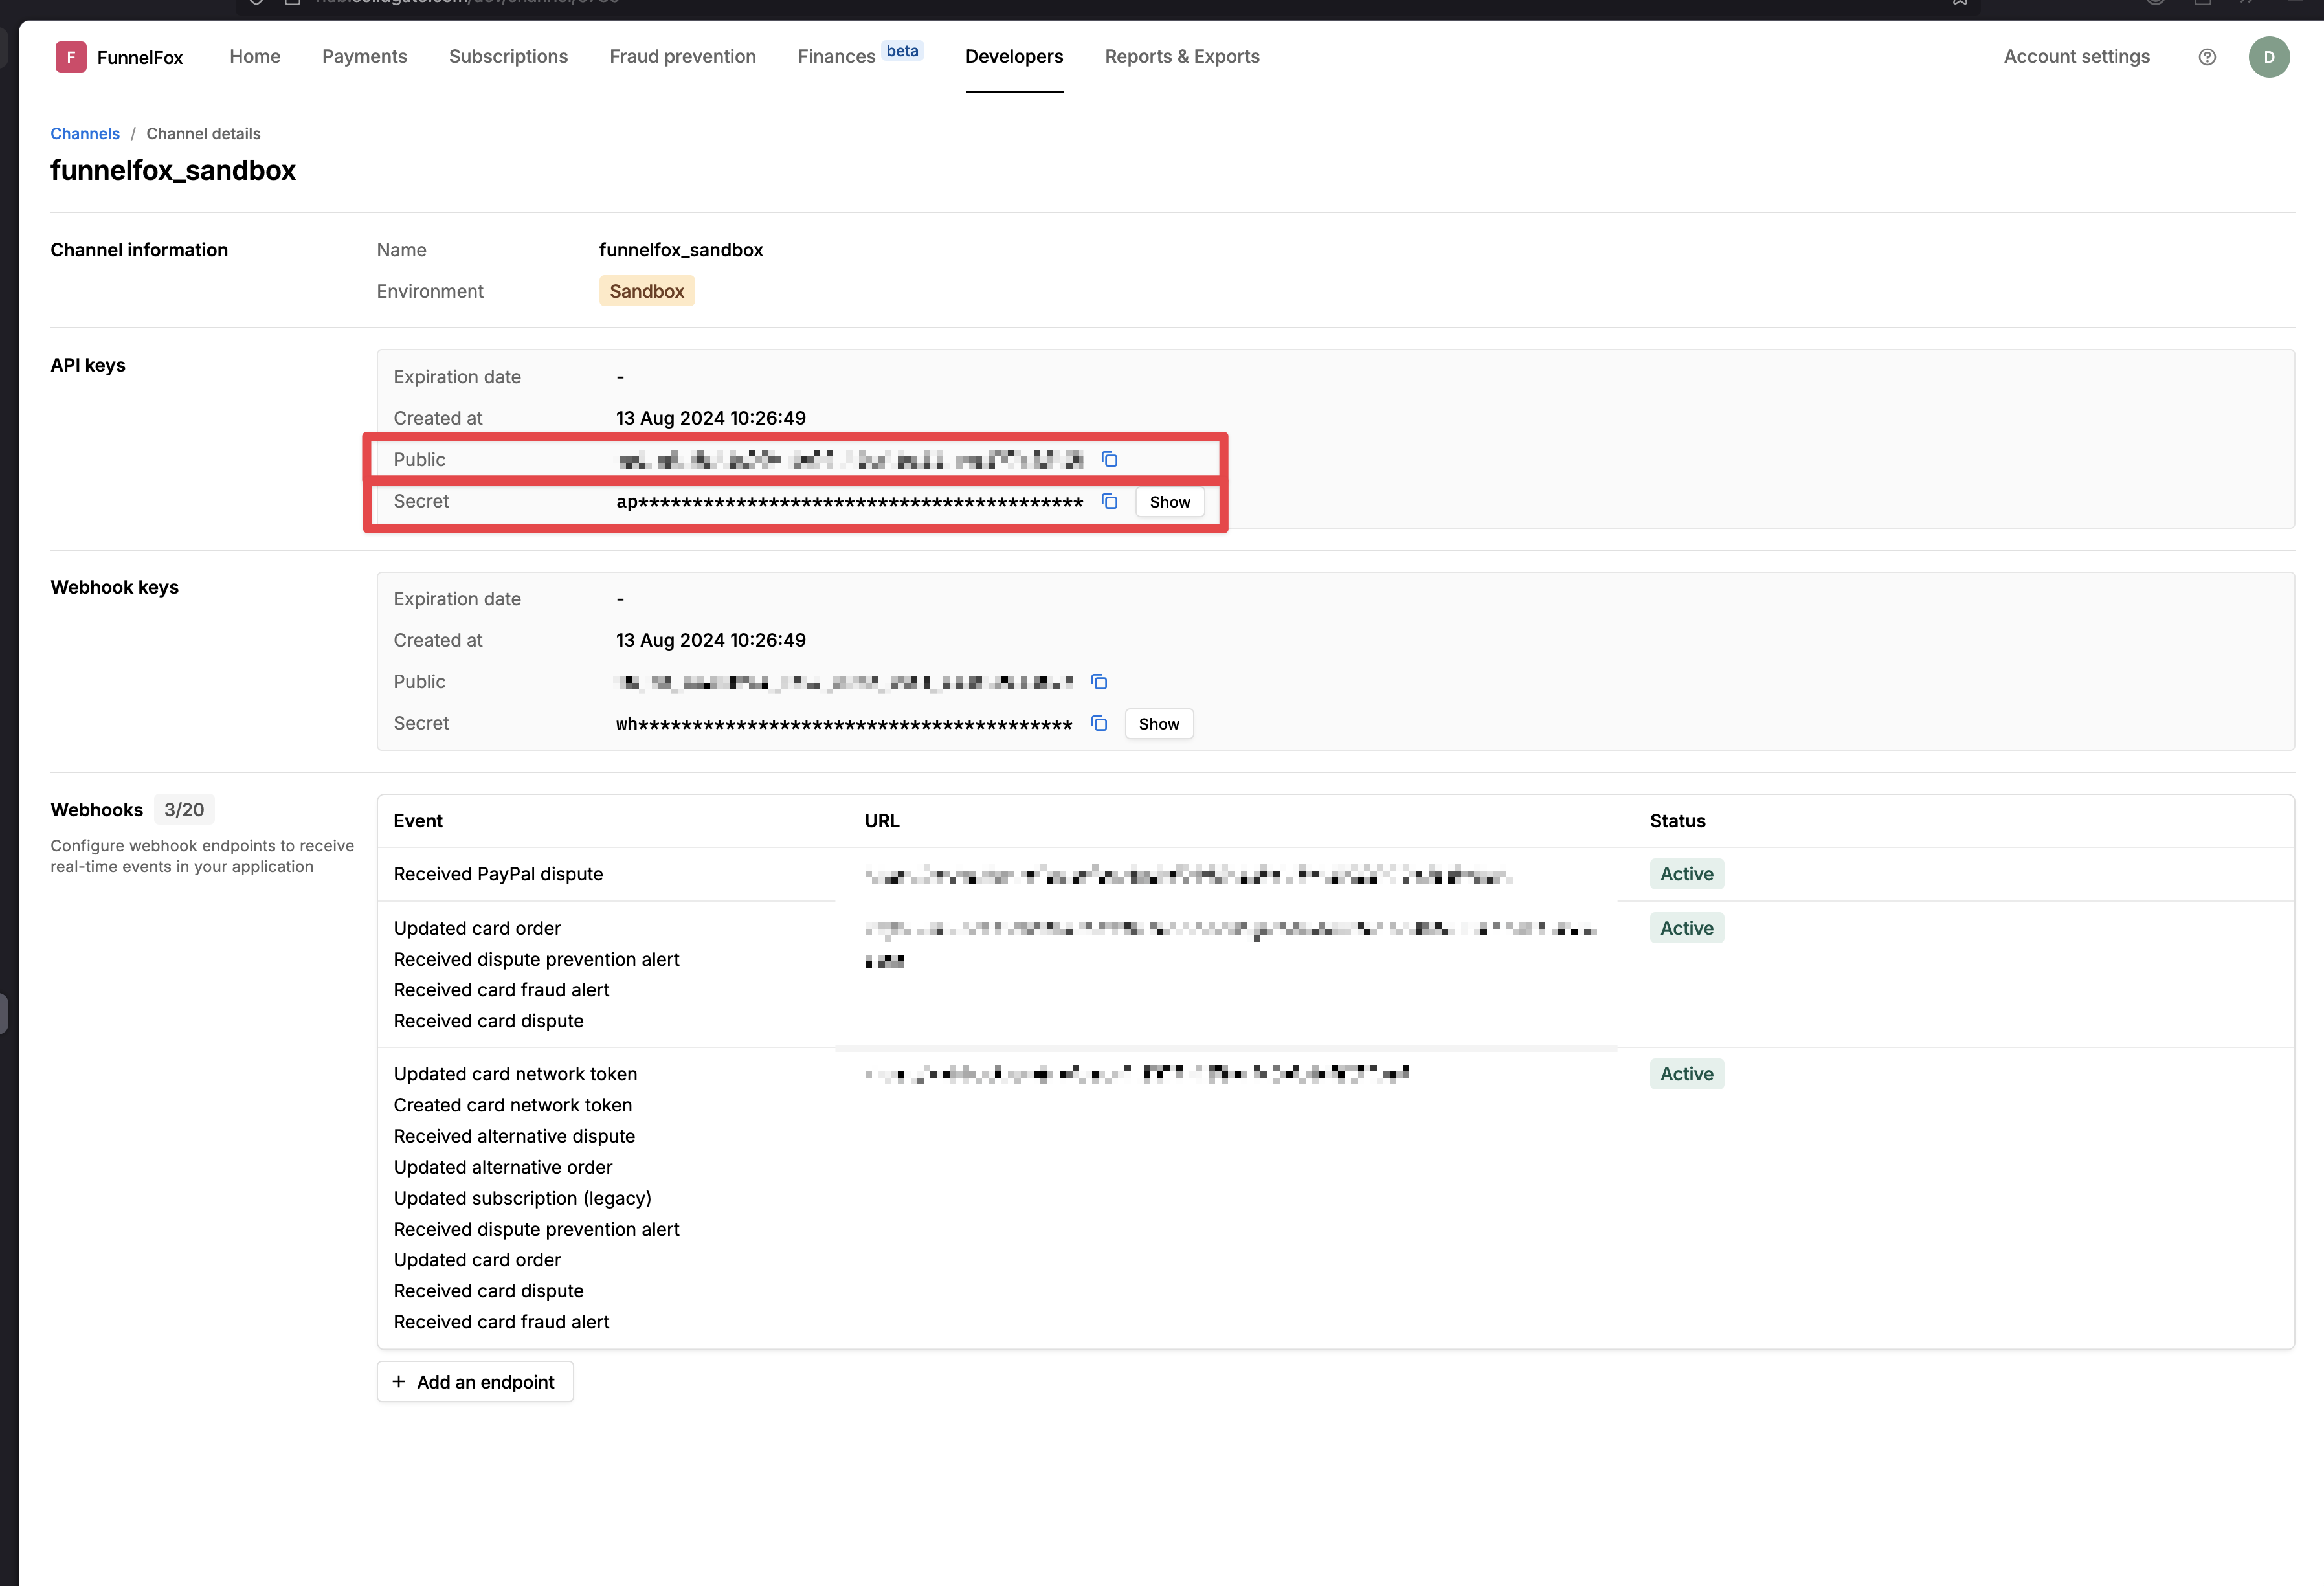
Task: Open Finances beta section
Action: point(837,57)
